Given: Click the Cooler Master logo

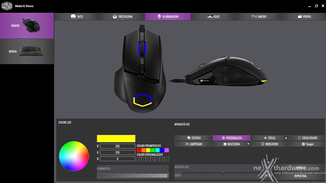Looking at the screenshot, I should point(7,6).
